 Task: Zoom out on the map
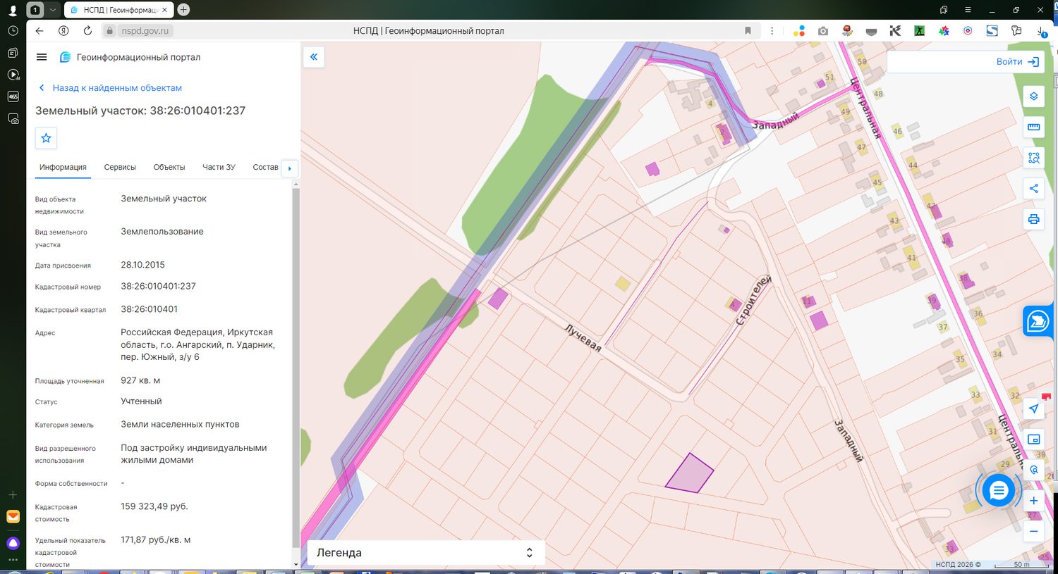1033,532
